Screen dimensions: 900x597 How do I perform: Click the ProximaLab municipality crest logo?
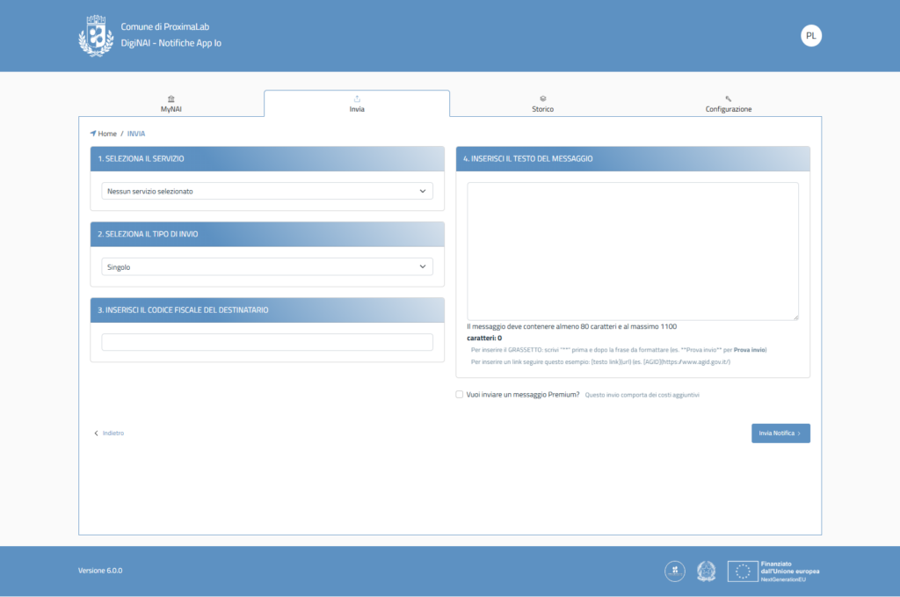click(96, 36)
